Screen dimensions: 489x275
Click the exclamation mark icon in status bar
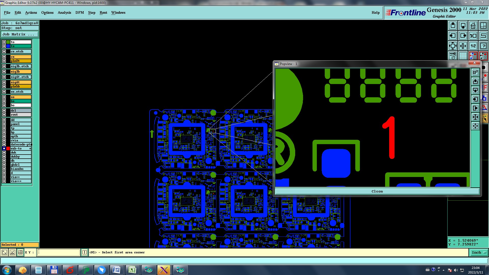click(85, 252)
